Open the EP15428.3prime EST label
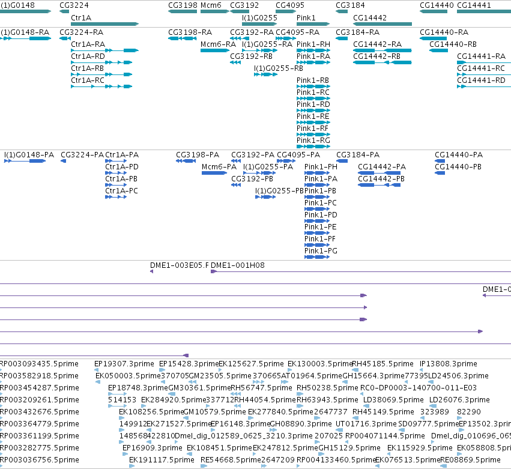The height and width of the screenshot is (469, 511). coord(189,364)
